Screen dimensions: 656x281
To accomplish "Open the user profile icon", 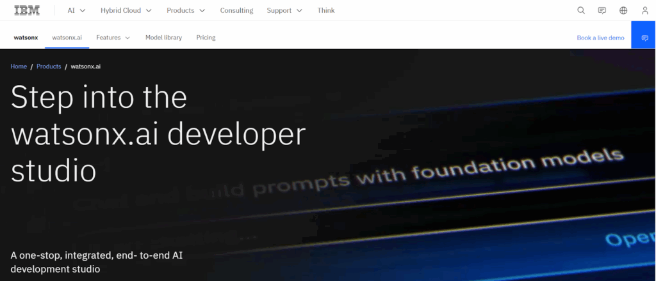I will (644, 10).
